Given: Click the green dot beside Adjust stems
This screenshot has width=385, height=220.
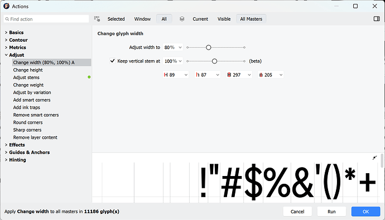Looking at the screenshot, I should point(89,77).
